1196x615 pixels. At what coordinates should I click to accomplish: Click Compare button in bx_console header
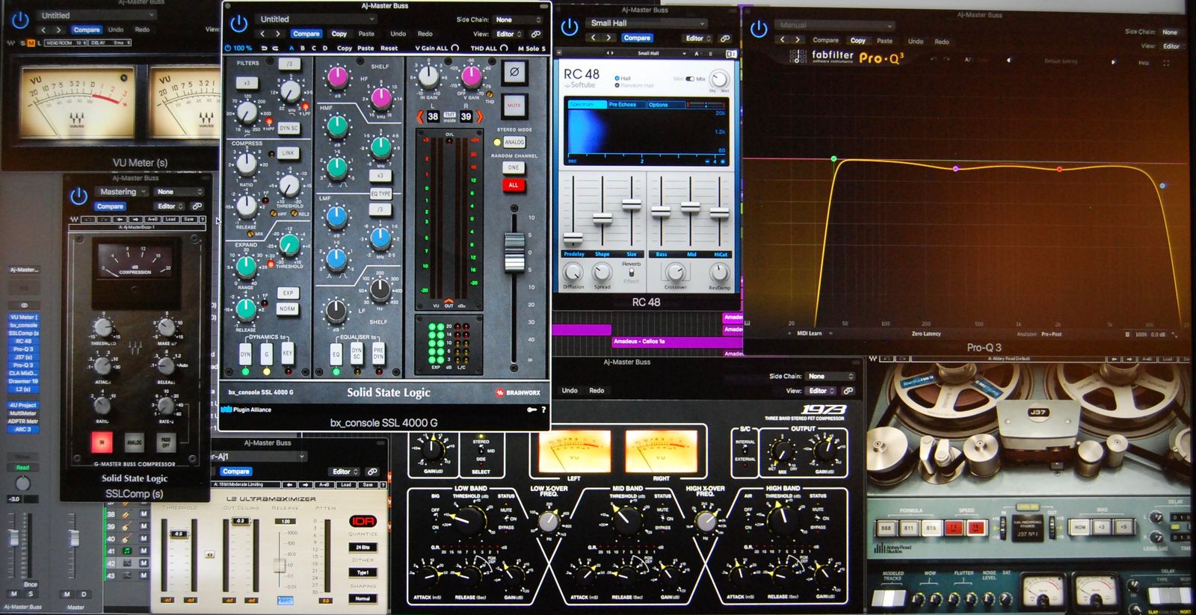[x=306, y=34]
